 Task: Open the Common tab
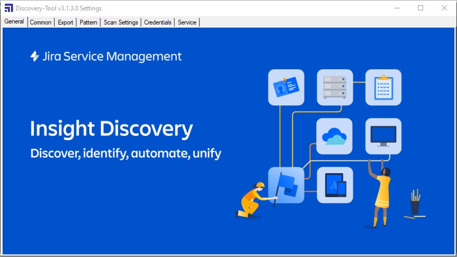(x=41, y=22)
